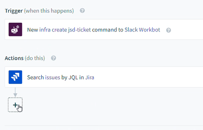This screenshot has width=203, height=130.
Task: Click the 'Jira' link in action step
Action: 90,77
